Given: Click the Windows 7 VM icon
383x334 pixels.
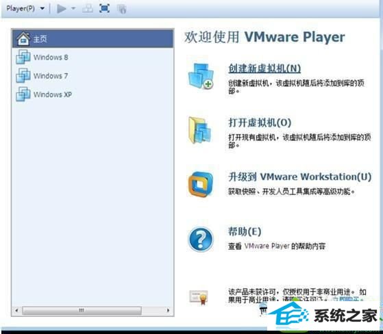Looking at the screenshot, I should [23, 75].
